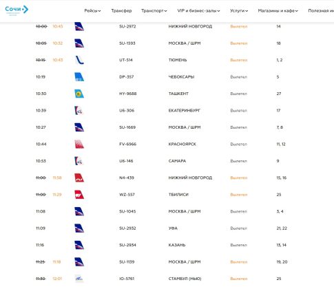Click the Rossiya tail icon for FV-6966
334x289 pixels.
tap(79, 144)
